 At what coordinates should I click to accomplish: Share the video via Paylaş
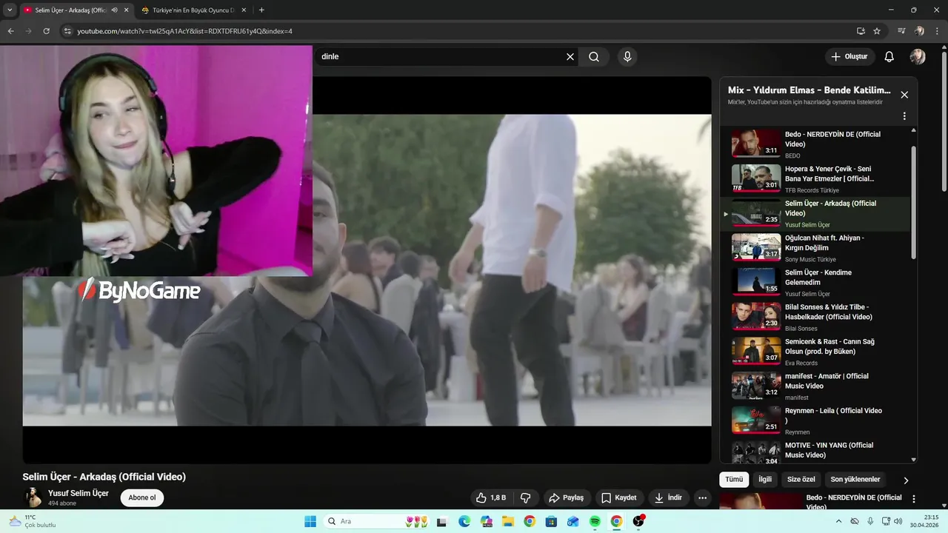coord(566,498)
